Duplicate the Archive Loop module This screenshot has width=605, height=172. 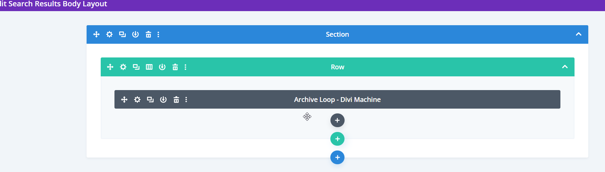click(x=150, y=100)
